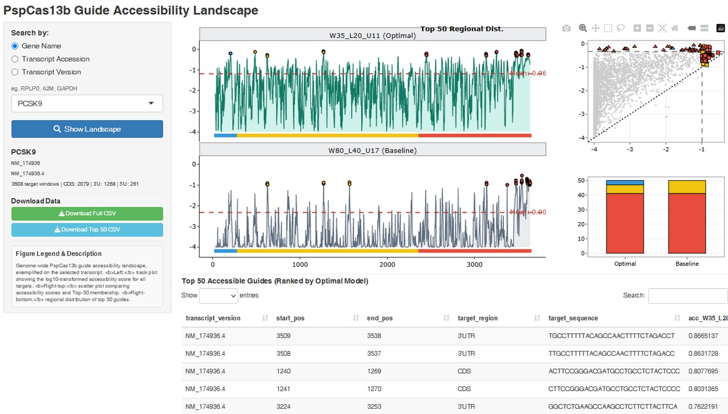Image resolution: width=728 pixels, height=414 pixels.
Task: Click start_pos cell 3509
Action: 283,336
